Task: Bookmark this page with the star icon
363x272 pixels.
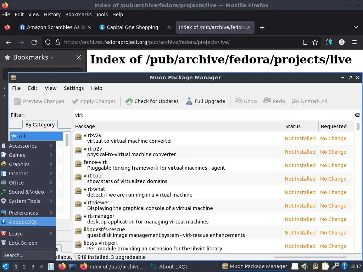Action: coord(315,42)
